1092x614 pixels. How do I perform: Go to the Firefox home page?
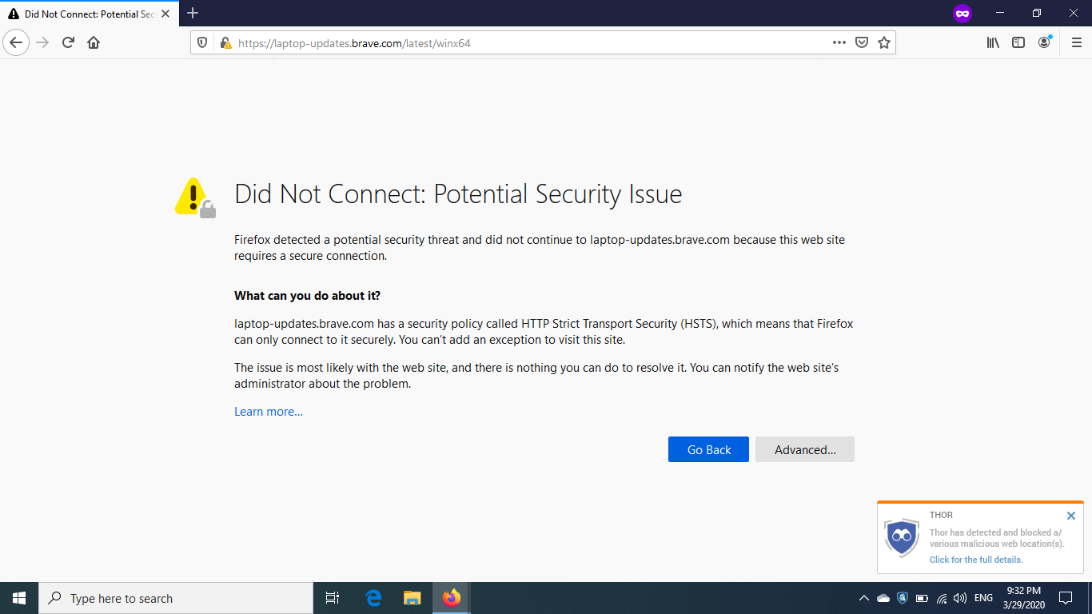tap(94, 43)
